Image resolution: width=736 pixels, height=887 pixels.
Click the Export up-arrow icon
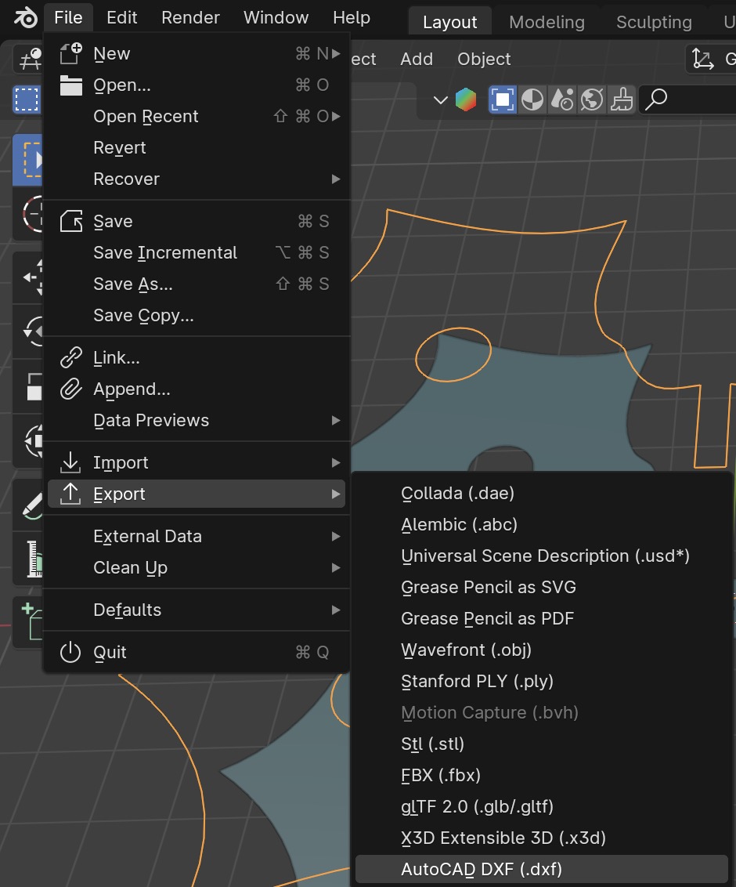click(70, 494)
